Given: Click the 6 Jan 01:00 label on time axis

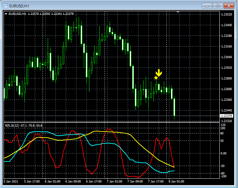Looking at the screenshot, I should [x=52, y=182].
